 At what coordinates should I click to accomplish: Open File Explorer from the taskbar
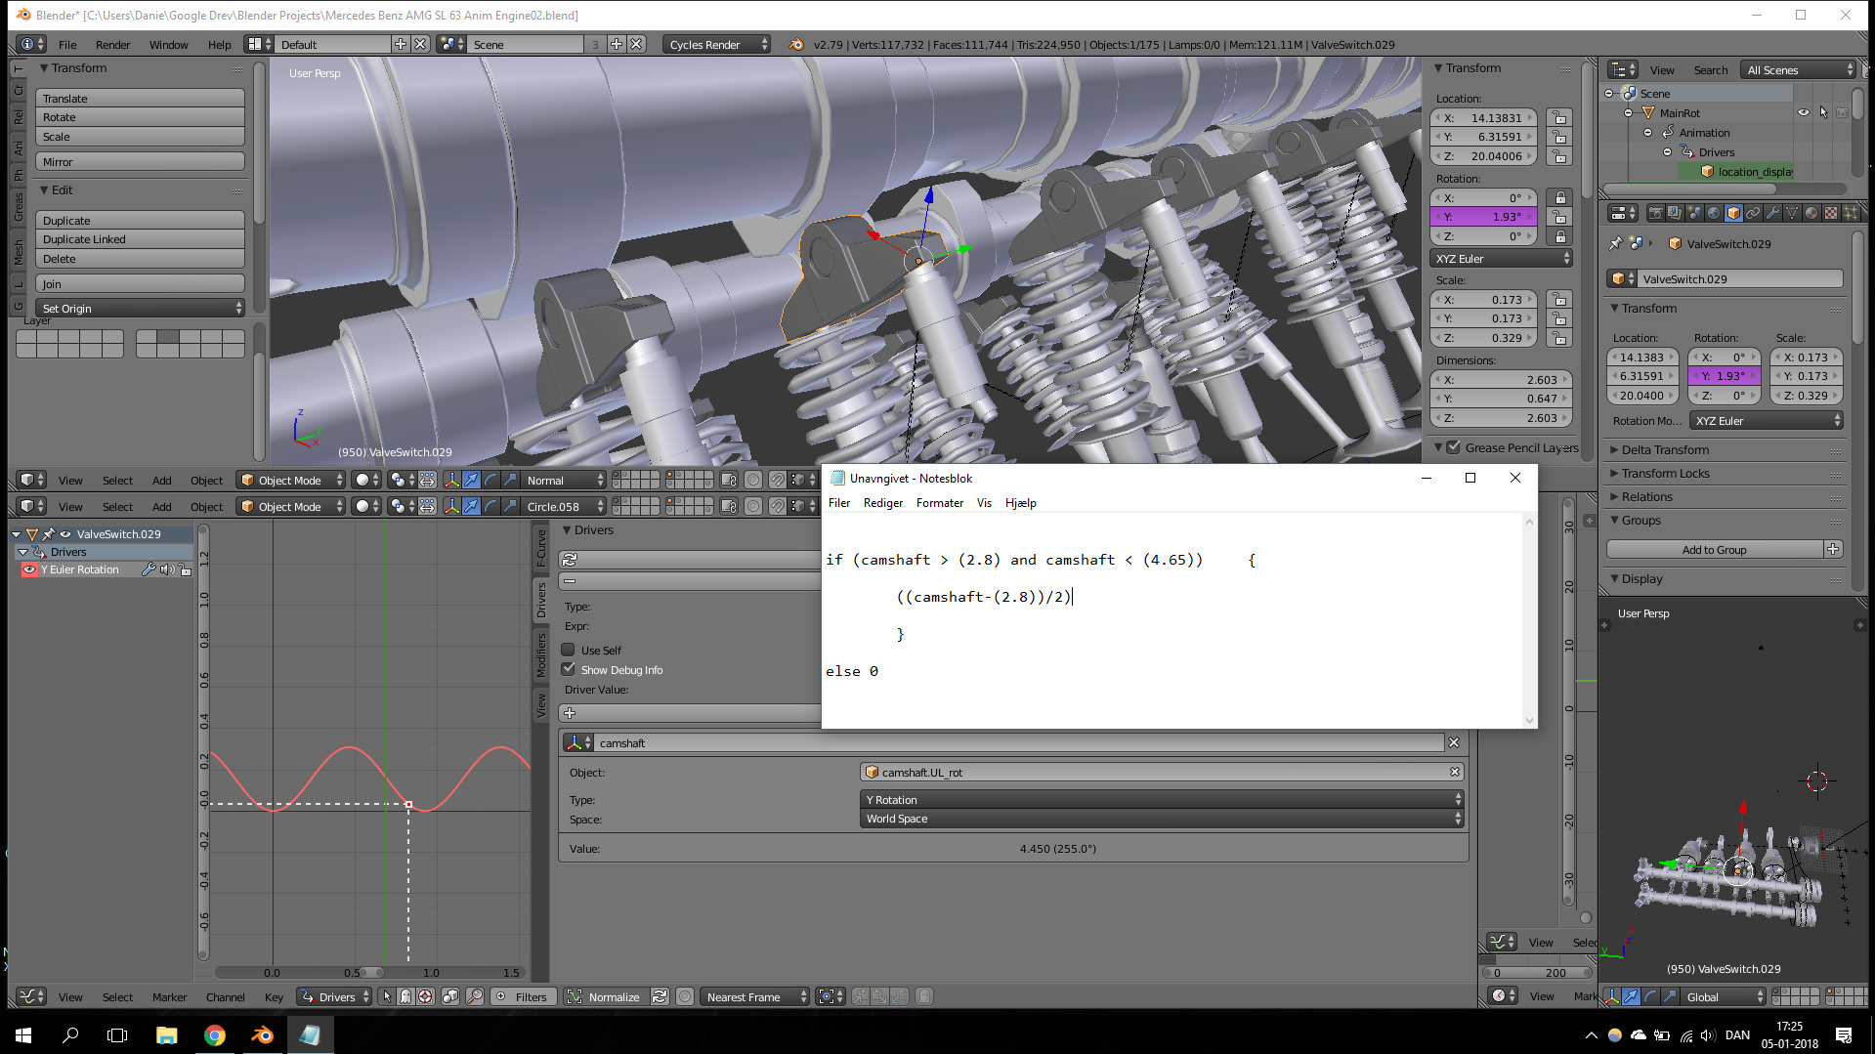tap(166, 1034)
